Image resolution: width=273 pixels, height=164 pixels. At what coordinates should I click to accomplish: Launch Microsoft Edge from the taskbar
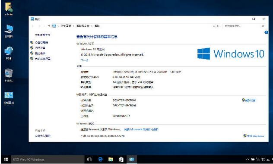100,159
